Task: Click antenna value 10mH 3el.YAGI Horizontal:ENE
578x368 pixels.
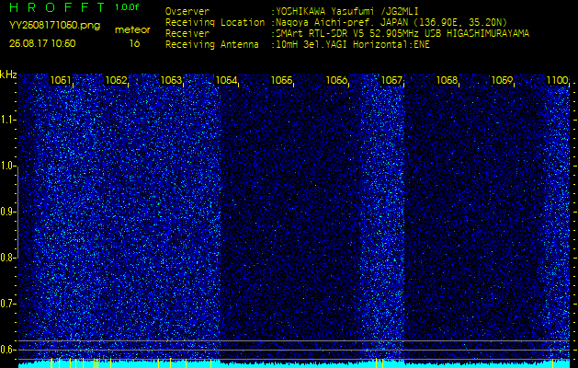Action: [x=353, y=45]
